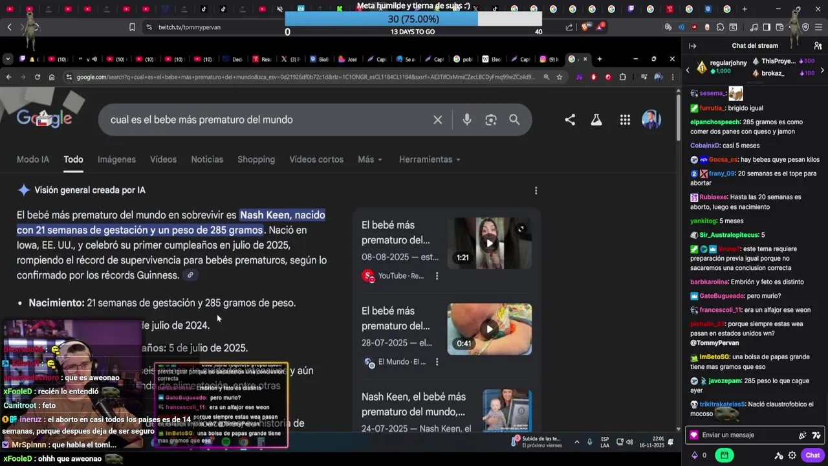The image size is (828, 466).
Task: Switch to Modo IA tab
Action: click(33, 159)
